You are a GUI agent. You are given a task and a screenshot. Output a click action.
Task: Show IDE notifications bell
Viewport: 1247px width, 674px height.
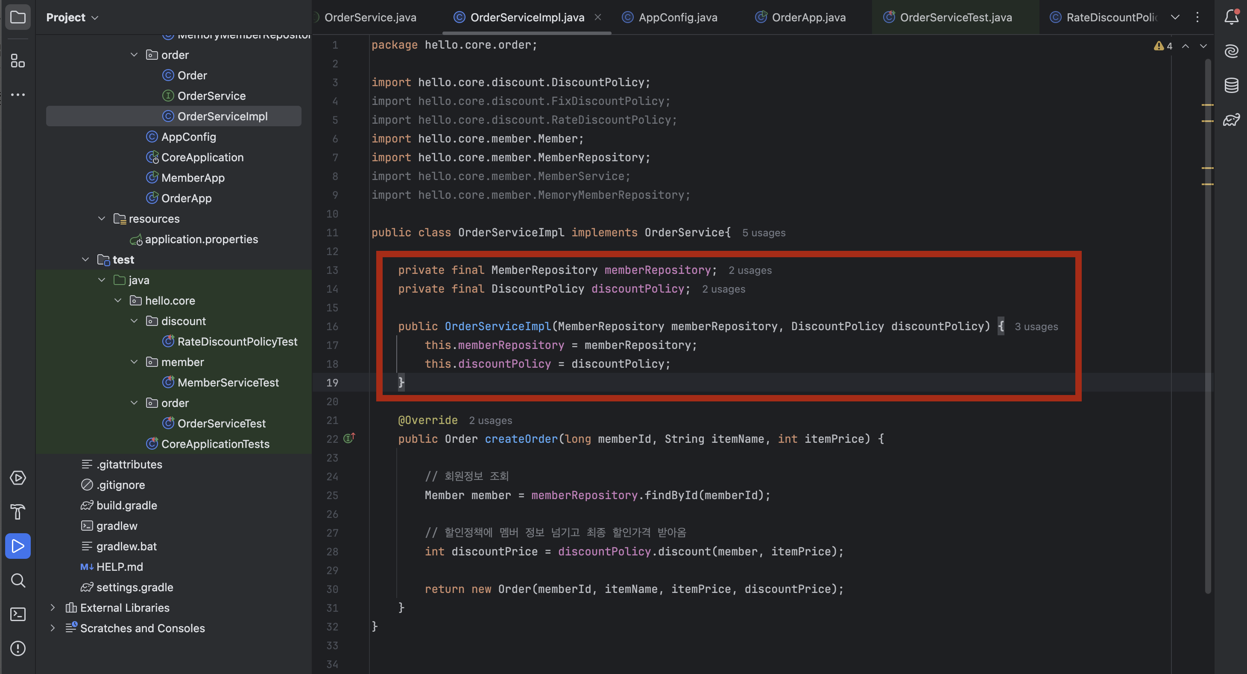coord(1231,17)
